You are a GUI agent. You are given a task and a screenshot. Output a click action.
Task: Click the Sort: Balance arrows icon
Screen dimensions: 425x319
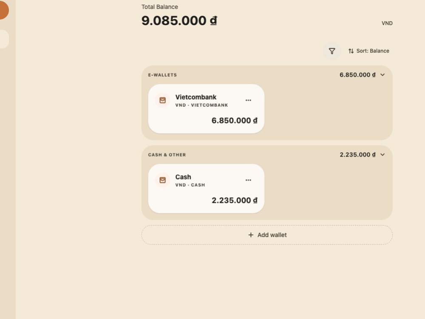click(x=351, y=51)
